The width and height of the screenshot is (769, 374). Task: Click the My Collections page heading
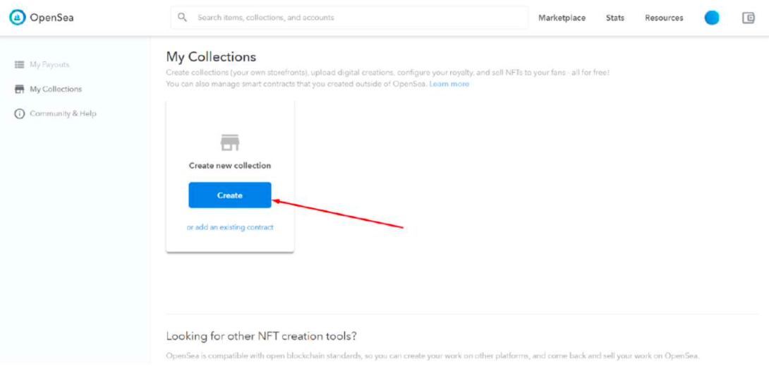211,57
